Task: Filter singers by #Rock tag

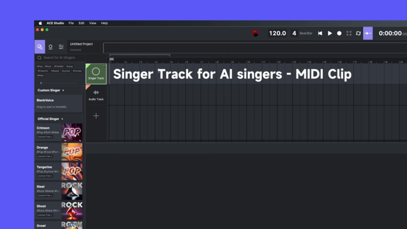Action: (x=48, y=66)
